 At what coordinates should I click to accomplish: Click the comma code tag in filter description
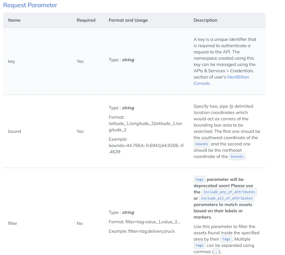click(x=216, y=252)
